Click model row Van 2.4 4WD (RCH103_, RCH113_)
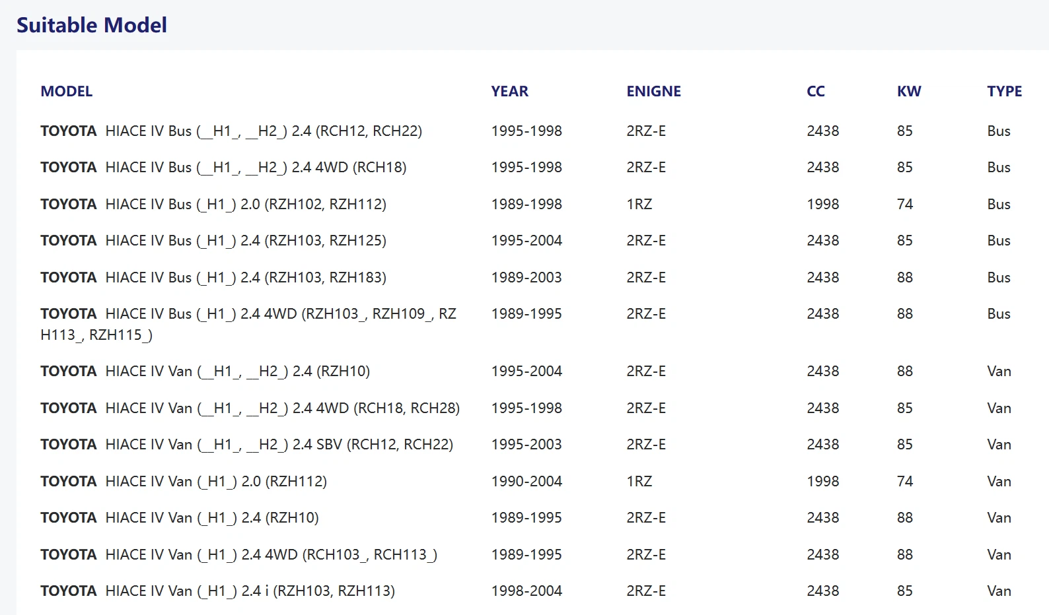Screen dimensions: 1049x615 pos(239,554)
